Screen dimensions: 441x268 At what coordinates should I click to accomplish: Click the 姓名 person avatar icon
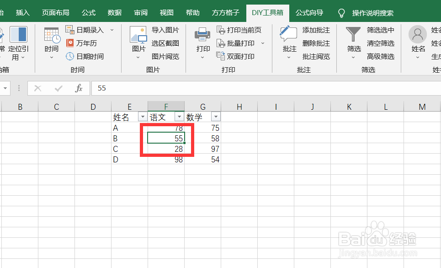[418, 34]
